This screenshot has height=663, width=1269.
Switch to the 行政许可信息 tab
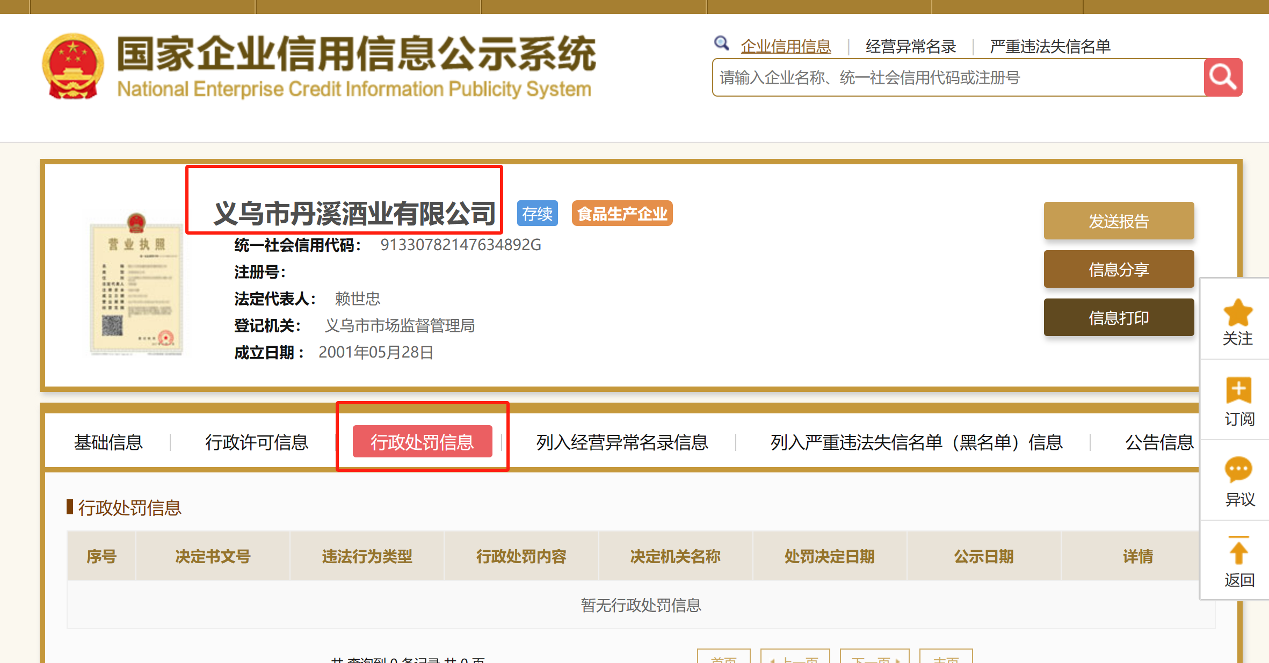coord(257,442)
